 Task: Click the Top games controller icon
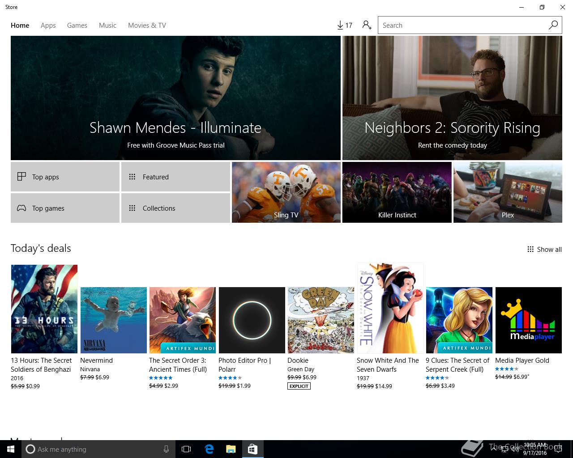(x=21, y=208)
